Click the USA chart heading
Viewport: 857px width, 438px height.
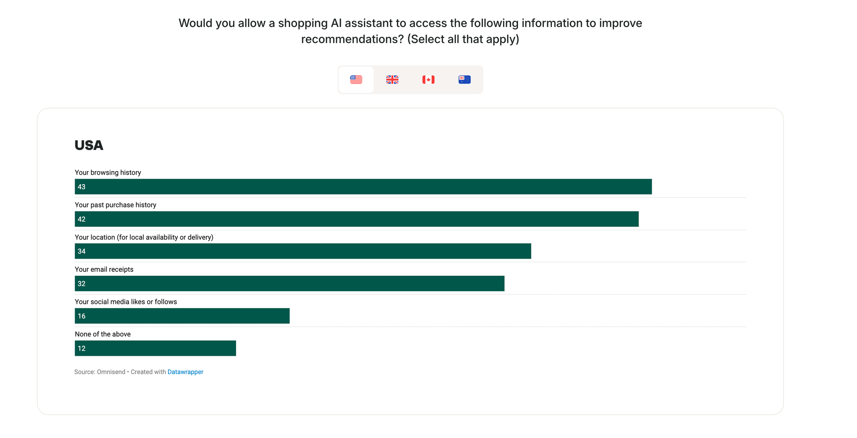[89, 146]
